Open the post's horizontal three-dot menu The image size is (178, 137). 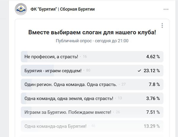(x=166, y=9)
